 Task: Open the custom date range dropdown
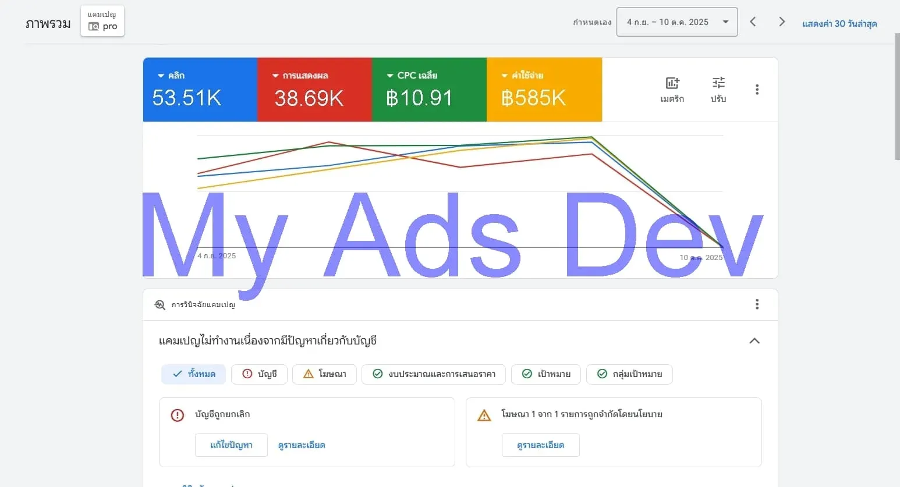(x=676, y=22)
